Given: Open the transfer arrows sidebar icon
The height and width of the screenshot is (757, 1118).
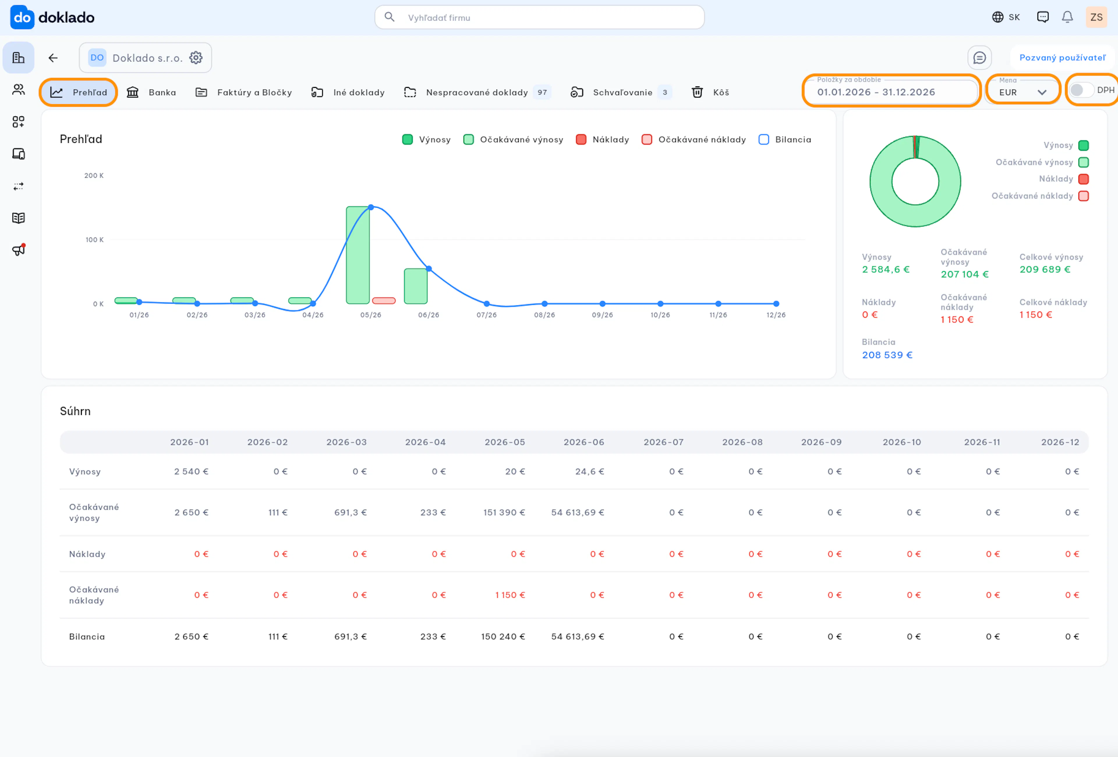Looking at the screenshot, I should [18, 186].
